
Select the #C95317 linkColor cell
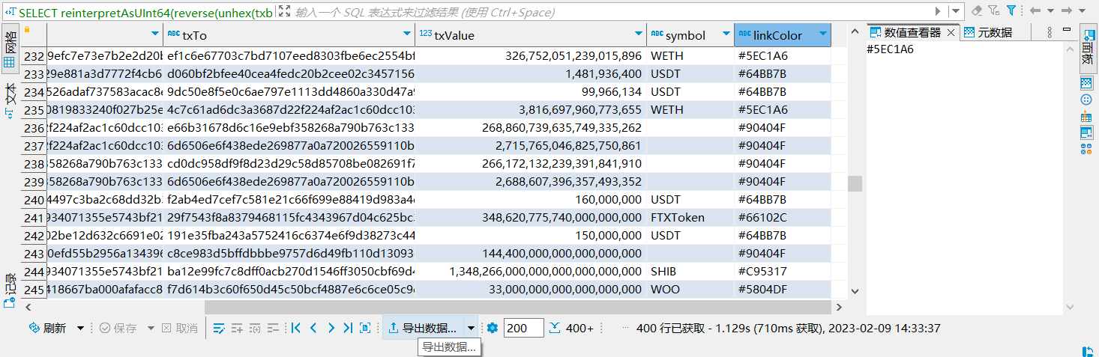click(783, 272)
